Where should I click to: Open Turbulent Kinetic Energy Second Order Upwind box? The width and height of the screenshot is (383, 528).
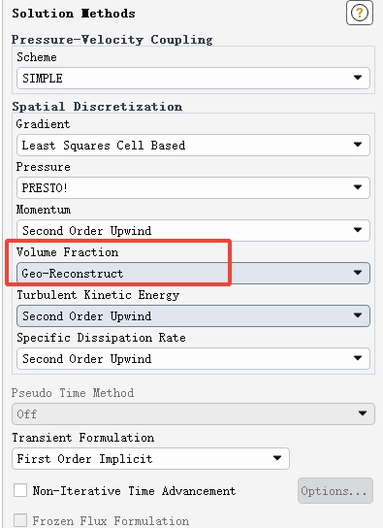click(x=193, y=315)
